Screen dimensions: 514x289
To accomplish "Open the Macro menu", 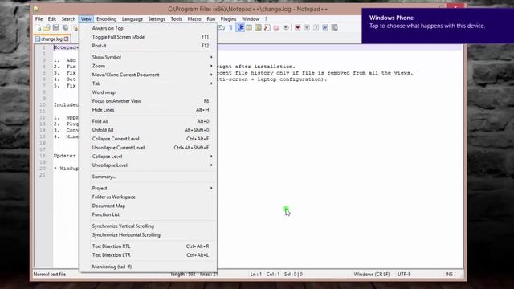I will tap(194, 19).
